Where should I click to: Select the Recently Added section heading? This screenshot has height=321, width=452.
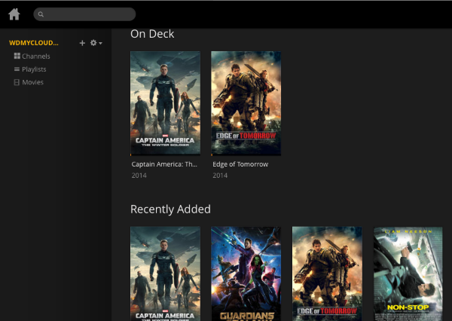[170, 209]
